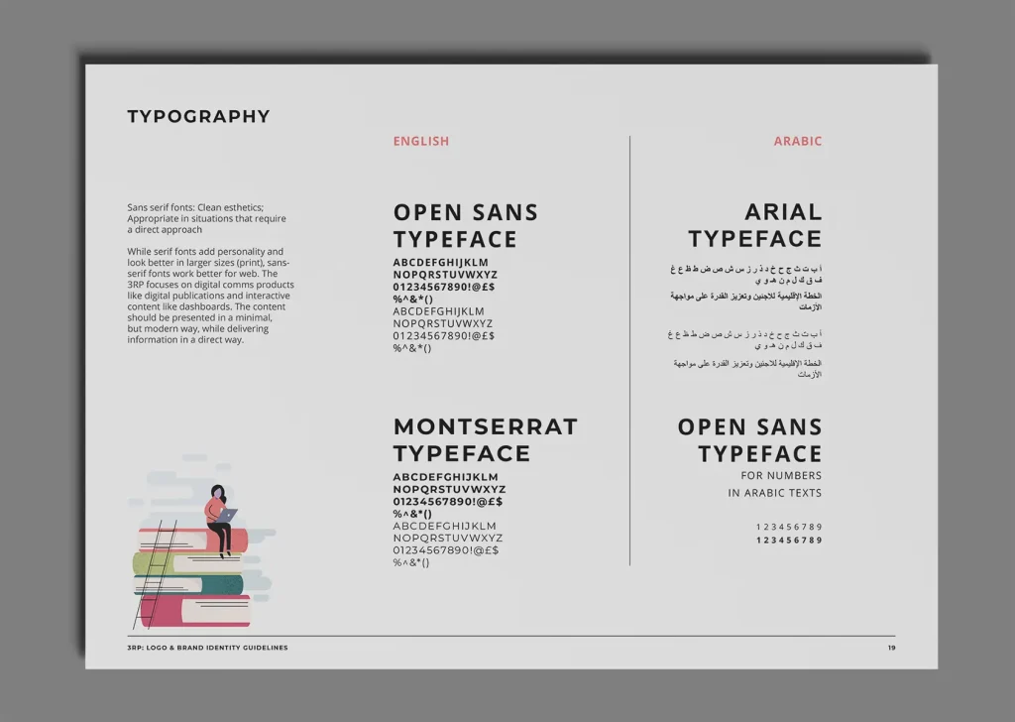Click the ARIAL TYPEFACE heading
Image resolution: width=1015 pixels, height=722 pixels.
[754, 225]
